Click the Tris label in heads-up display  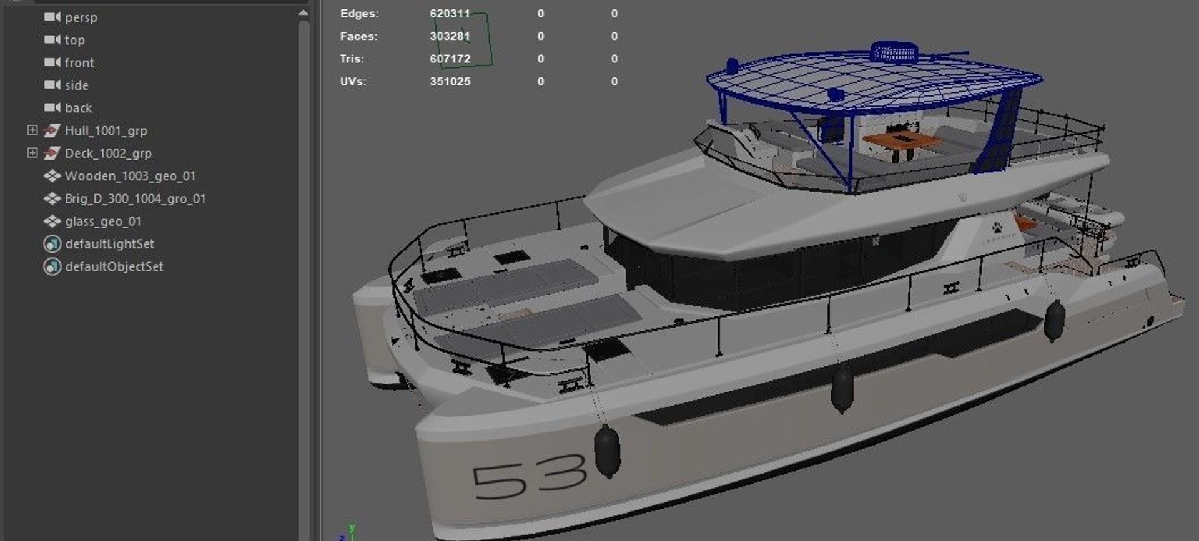(x=352, y=59)
